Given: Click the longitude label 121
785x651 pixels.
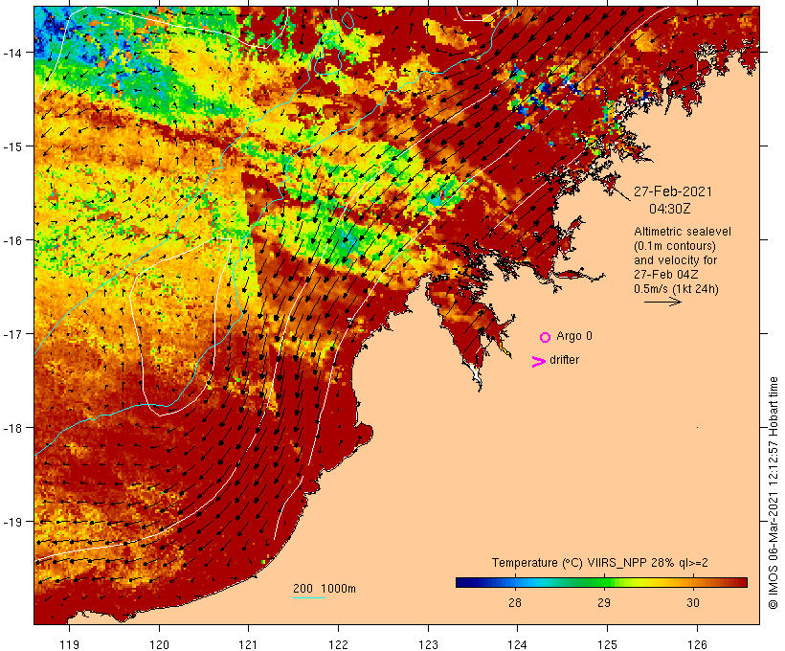Looking at the screenshot, I should click(x=248, y=644).
